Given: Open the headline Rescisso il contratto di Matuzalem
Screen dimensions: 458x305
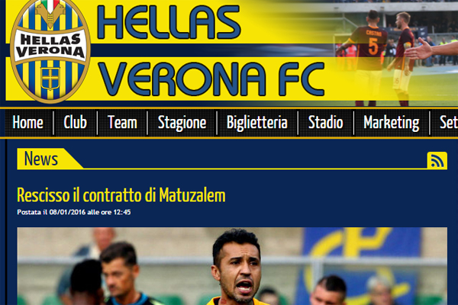Looking at the screenshot, I should (x=121, y=195).
